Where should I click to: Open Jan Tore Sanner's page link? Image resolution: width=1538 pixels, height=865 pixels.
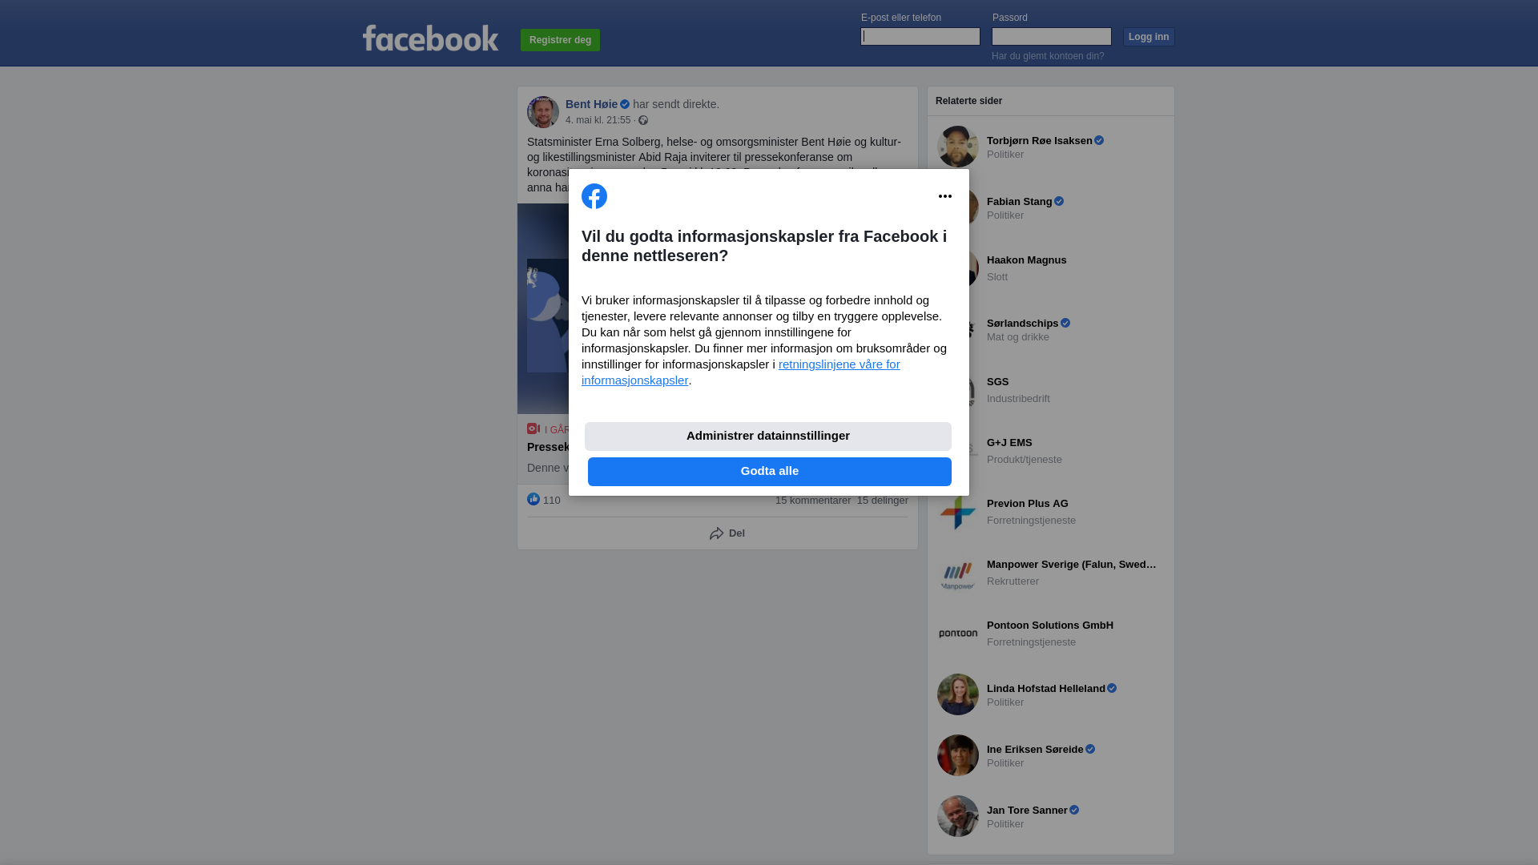coord(1027,811)
